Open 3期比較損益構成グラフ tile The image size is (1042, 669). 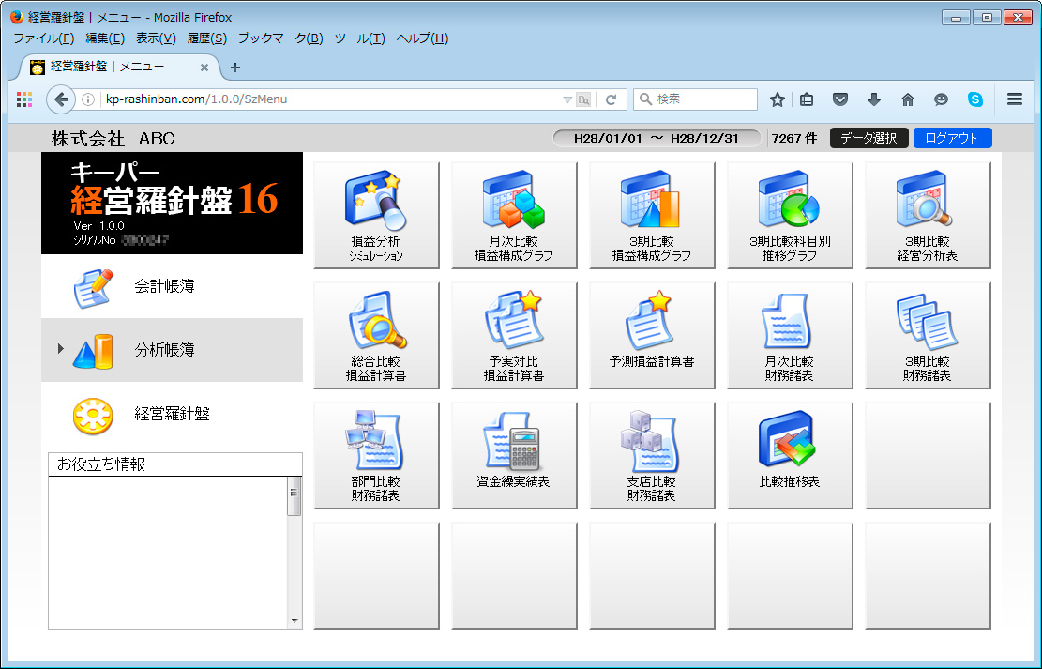[x=652, y=216]
